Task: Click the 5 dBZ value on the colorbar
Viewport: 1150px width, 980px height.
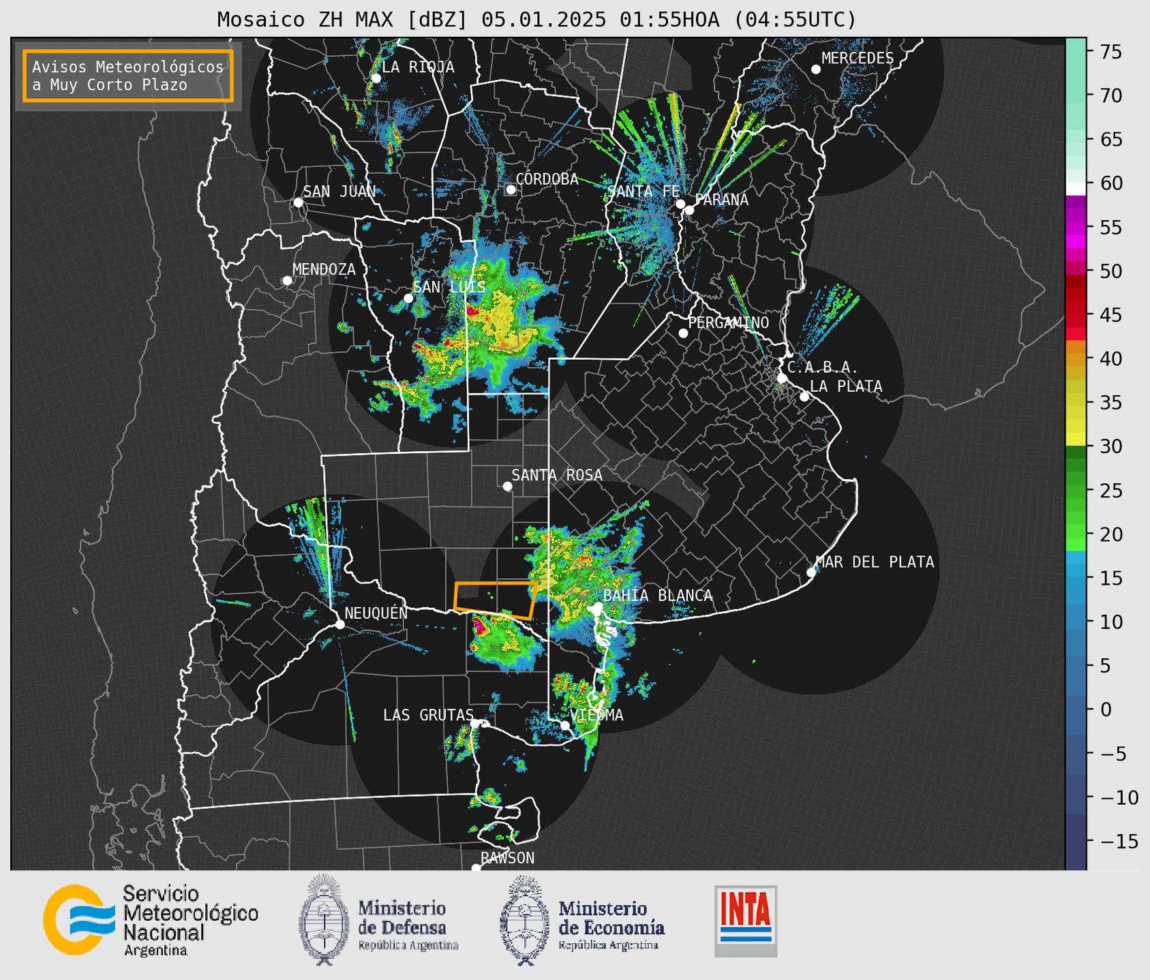Action: pyautogui.click(x=1106, y=666)
